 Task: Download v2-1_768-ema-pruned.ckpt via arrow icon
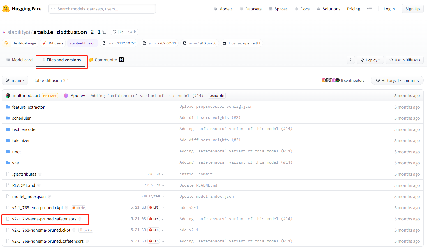(x=163, y=207)
